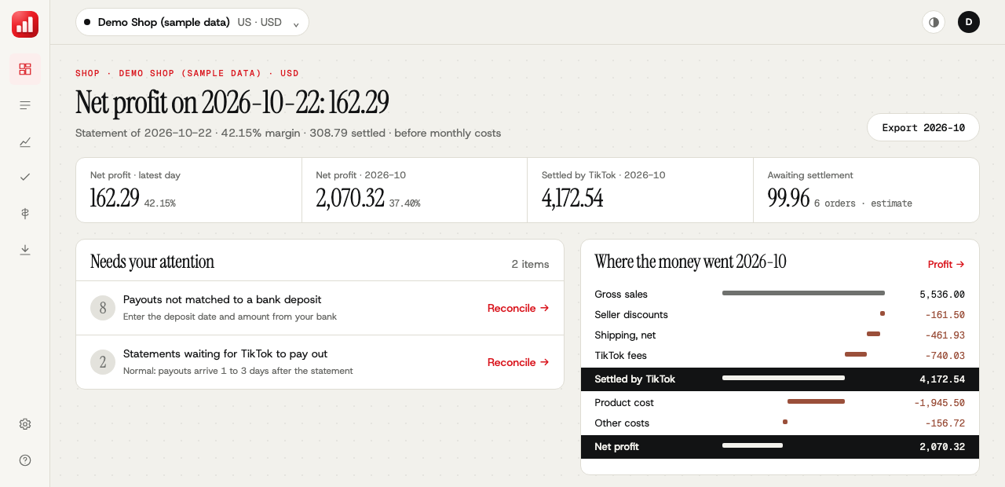1005x487 pixels.
Task: Select the Awaiting settlement summary card
Action: click(866, 190)
